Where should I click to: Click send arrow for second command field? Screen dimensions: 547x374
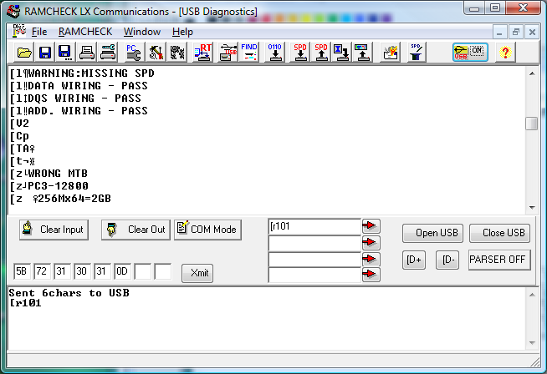point(371,242)
